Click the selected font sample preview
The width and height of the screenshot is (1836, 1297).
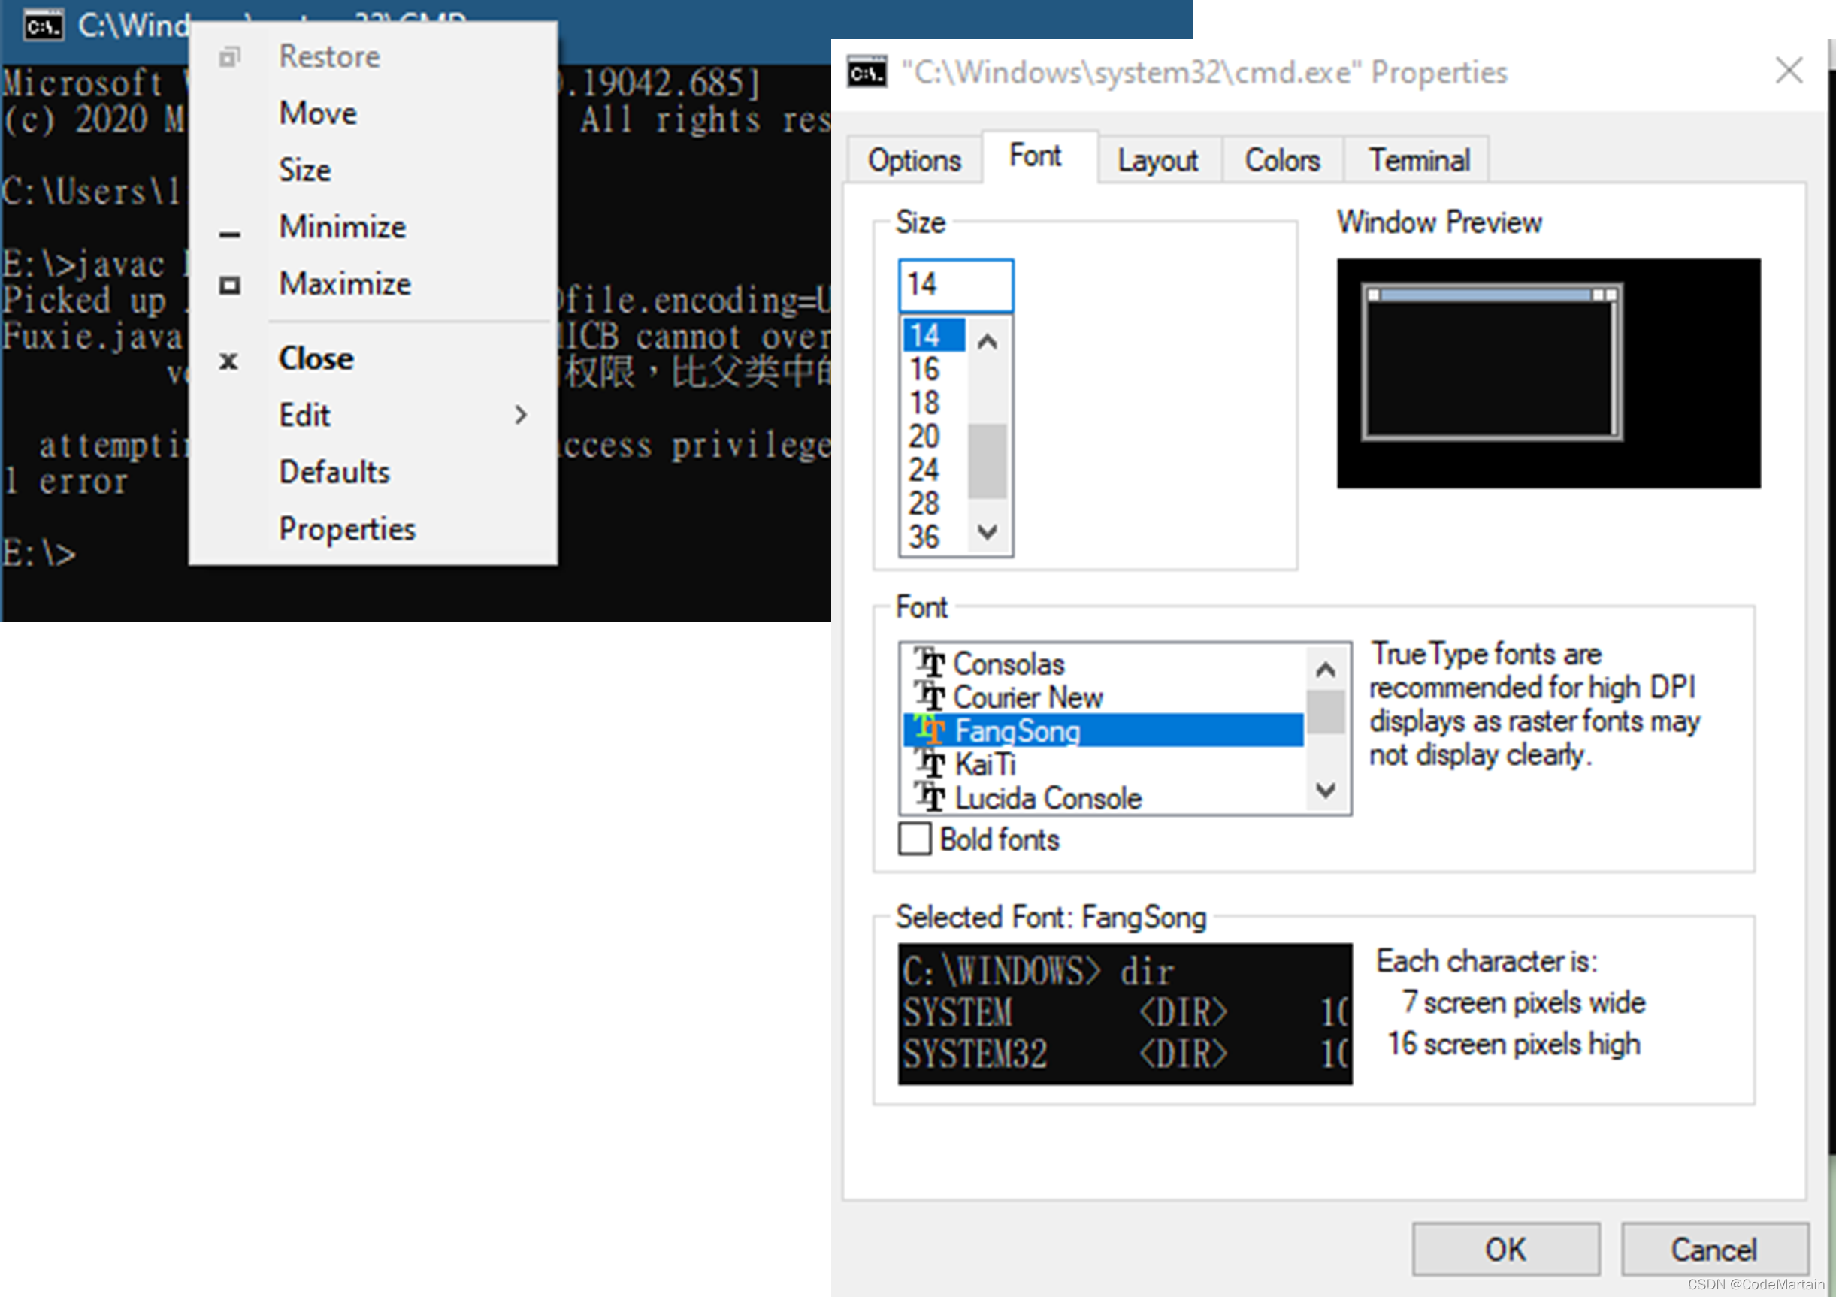click(x=1124, y=1013)
